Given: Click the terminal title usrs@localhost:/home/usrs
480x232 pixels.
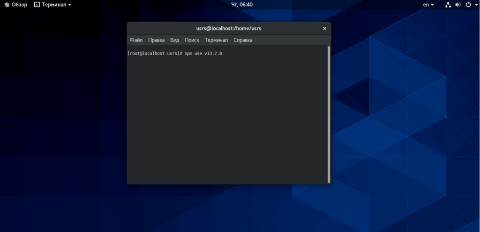Looking at the screenshot, I should 229,29.
